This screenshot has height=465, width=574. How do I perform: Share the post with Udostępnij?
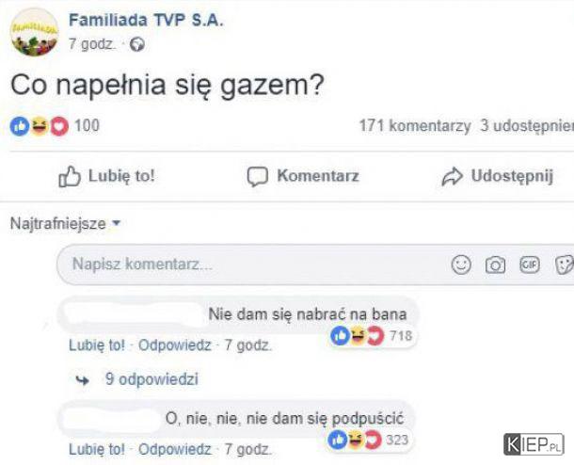(497, 176)
